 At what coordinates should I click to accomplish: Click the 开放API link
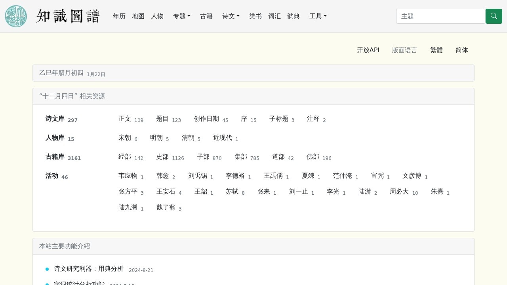tap(368, 50)
